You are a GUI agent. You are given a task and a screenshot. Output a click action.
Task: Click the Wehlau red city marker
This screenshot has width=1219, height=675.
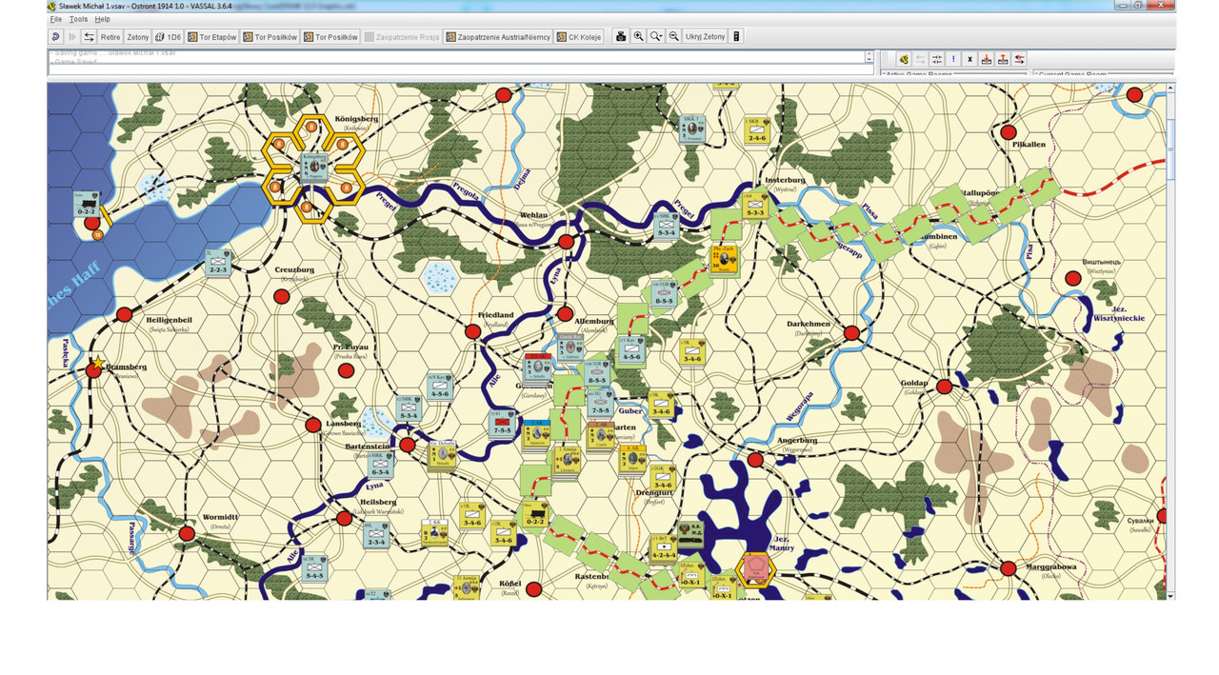point(566,242)
